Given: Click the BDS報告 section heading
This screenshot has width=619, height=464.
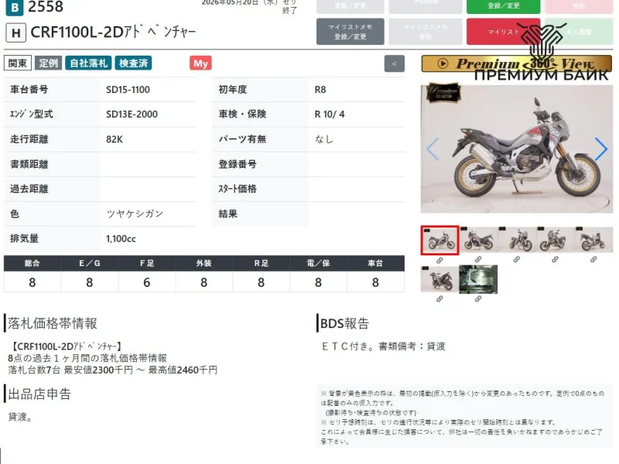Looking at the screenshot, I should pyautogui.click(x=344, y=323).
